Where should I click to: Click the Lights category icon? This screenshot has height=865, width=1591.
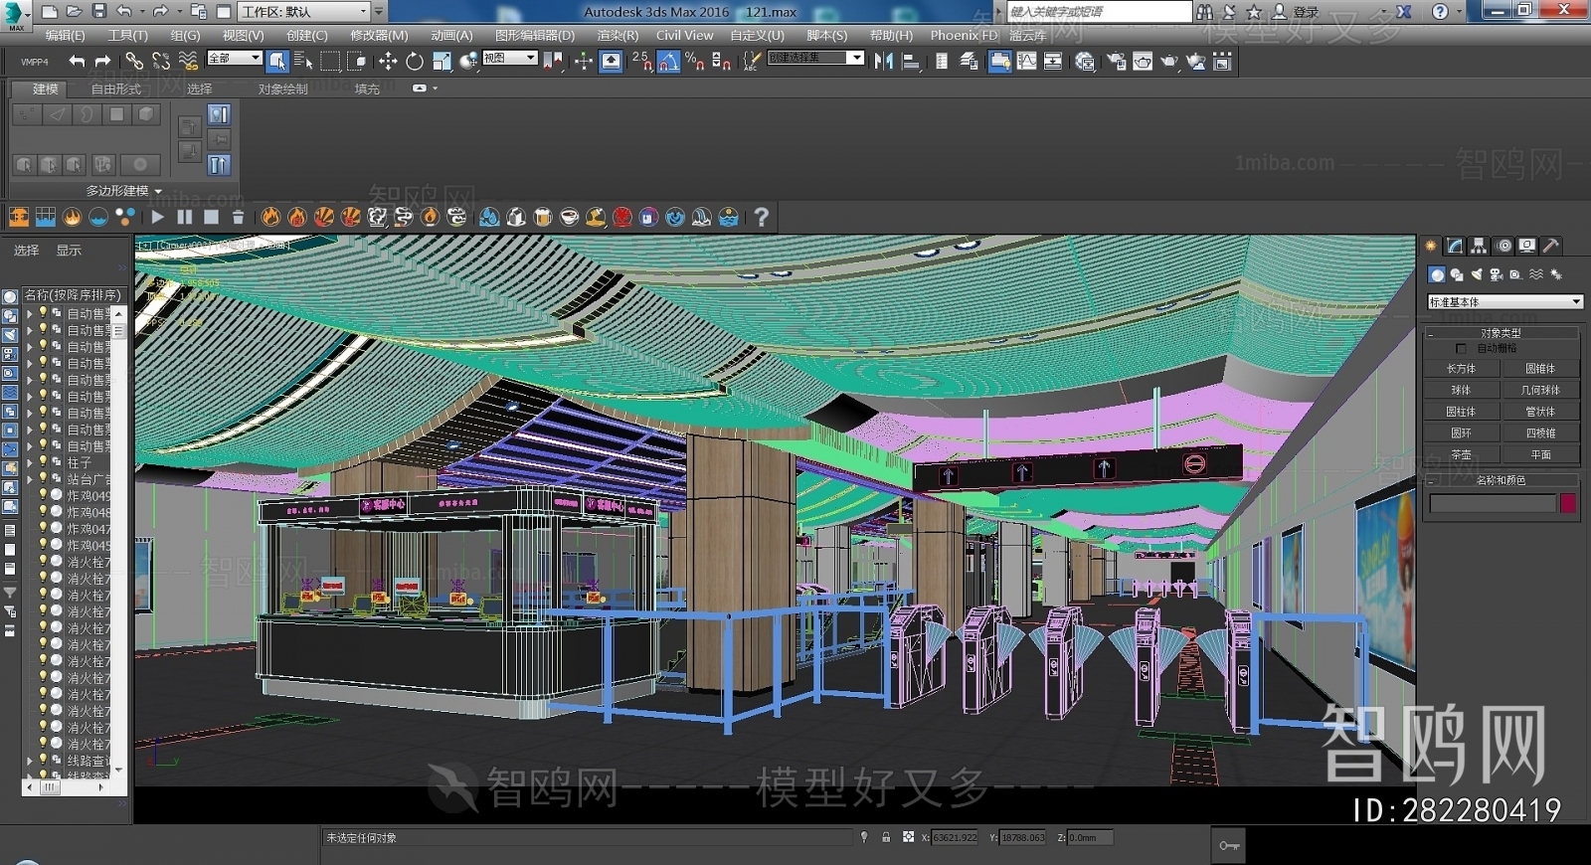(x=1477, y=274)
